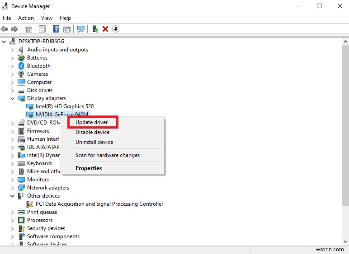Click the Network adapters icon
Viewport: 349px width, 254px height.
tap(21, 188)
